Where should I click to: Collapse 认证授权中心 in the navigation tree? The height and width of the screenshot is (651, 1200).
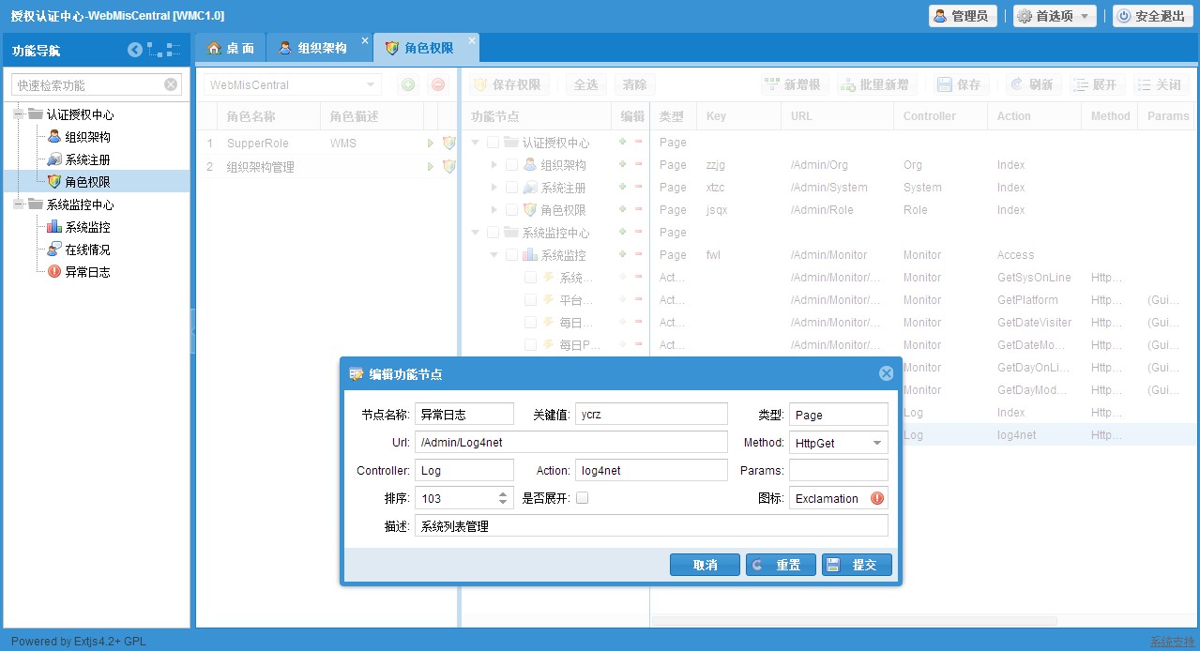click(x=18, y=114)
